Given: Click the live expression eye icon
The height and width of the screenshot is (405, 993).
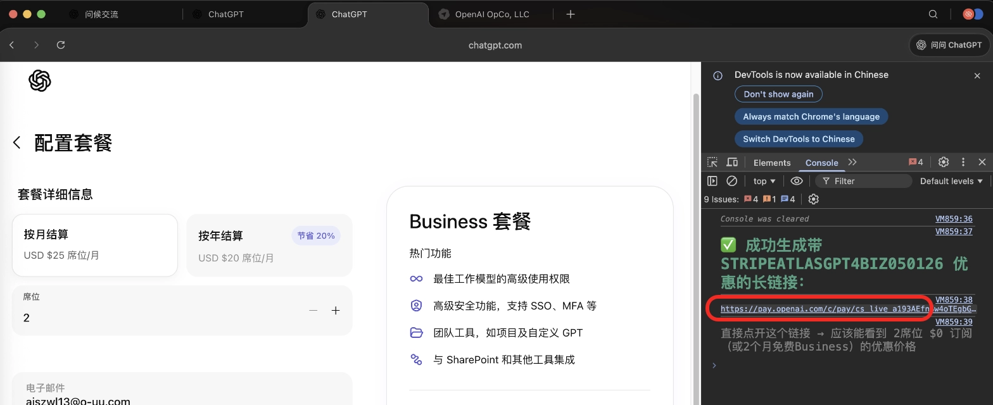Looking at the screenshot, I should pyautogui.click(x=797, y=181).
